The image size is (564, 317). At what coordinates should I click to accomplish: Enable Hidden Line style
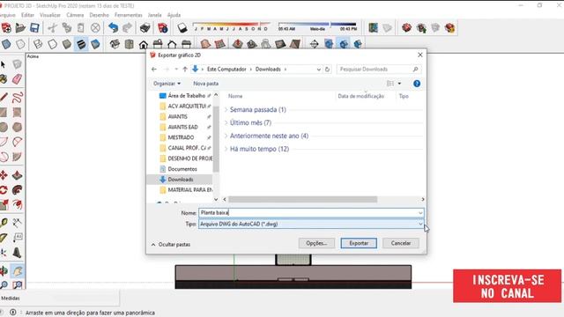53,44
